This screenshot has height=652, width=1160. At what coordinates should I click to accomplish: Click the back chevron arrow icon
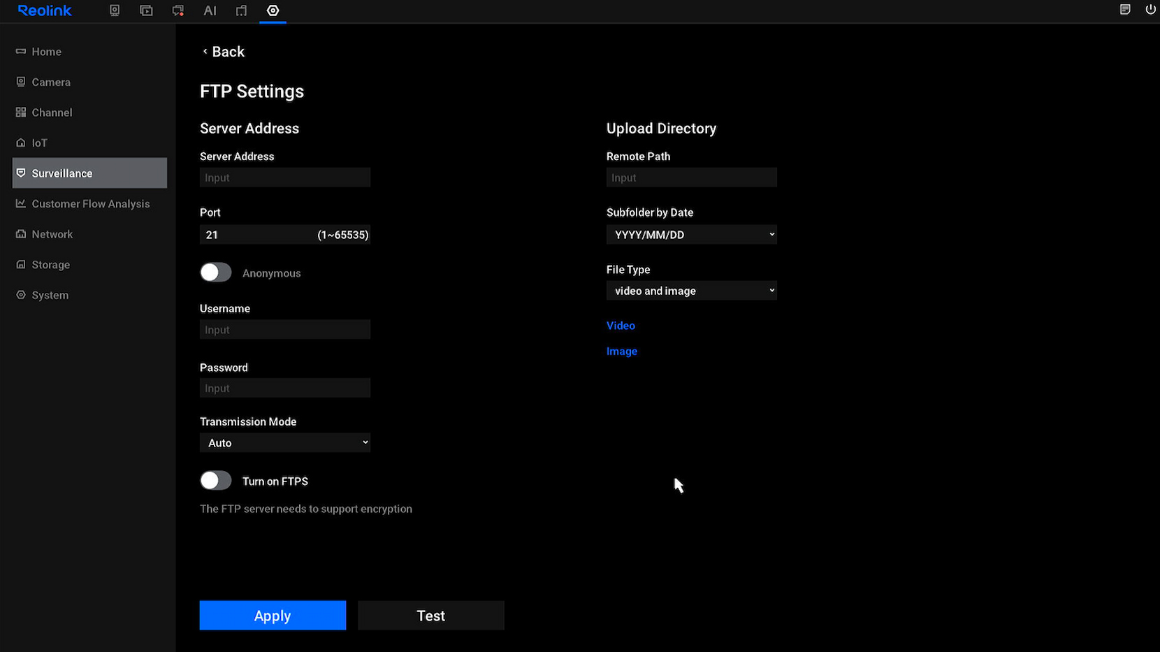(x=205, y=52)
